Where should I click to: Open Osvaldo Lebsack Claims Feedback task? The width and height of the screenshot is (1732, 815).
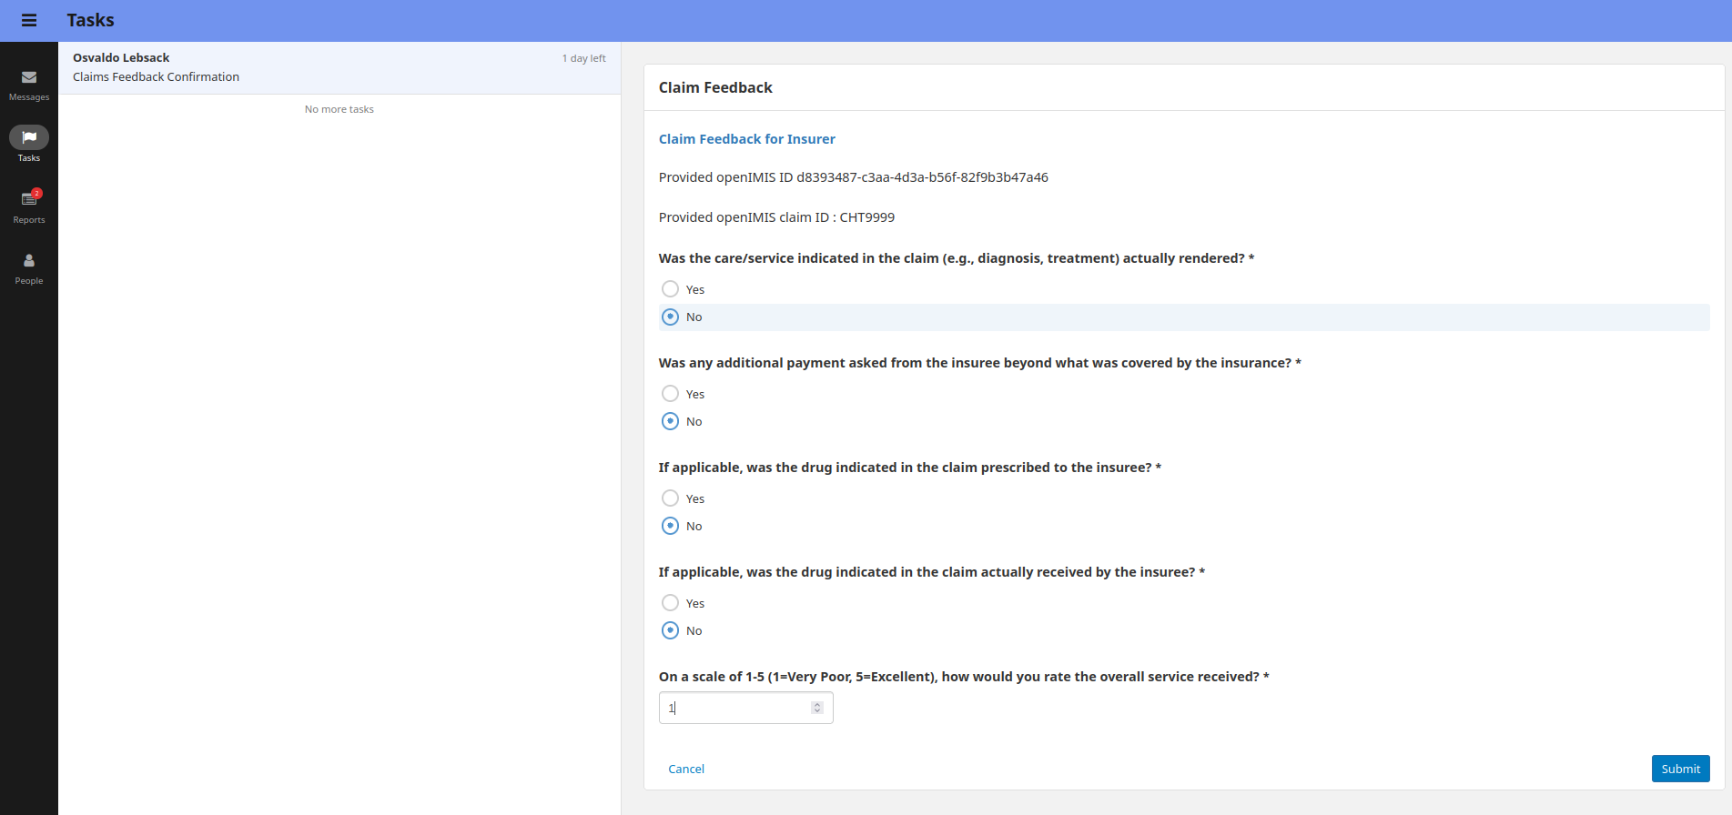339,67
